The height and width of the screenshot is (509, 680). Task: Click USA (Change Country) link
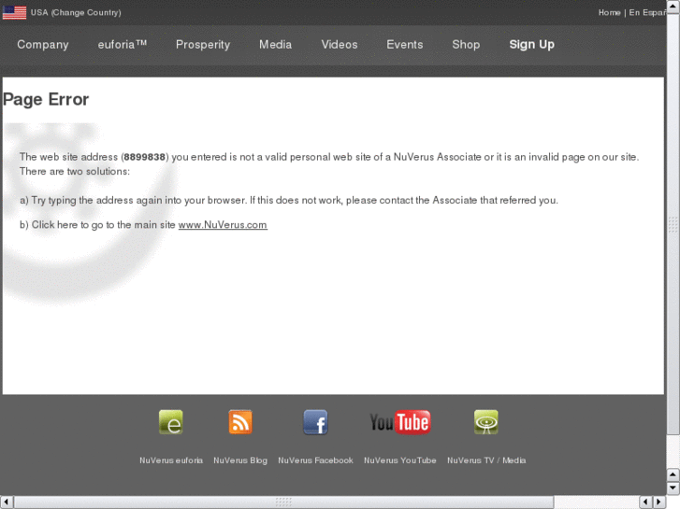coord(76,12)
